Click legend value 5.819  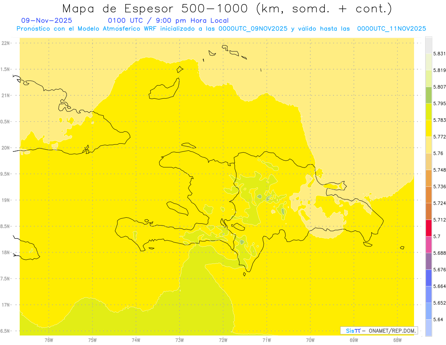pos(439,70)
